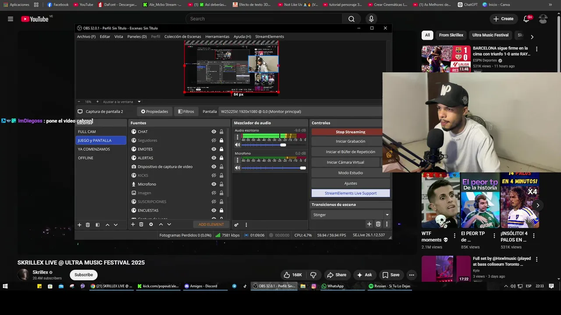Open transition properties three-dot menu

[x=387, y=224]
